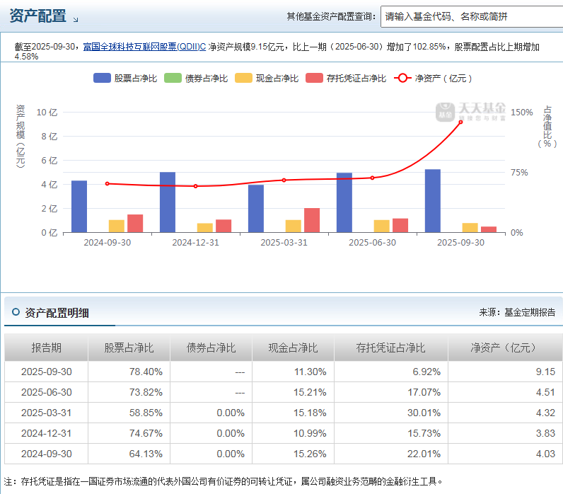The width and height of the screenshot is (563, 494).
Task: Click the 9.15 net asset value cell
Action: point(505,372)
